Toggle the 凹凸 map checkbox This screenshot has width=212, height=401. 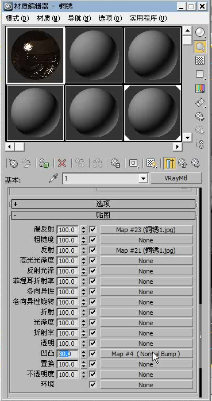pyautogui.click(x=92, y=354)
